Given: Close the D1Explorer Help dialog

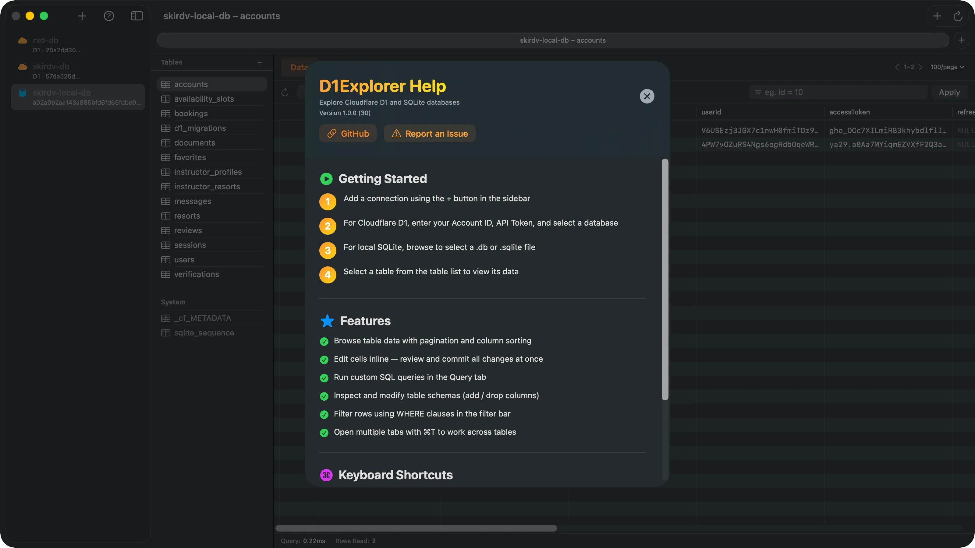Looking at the screenshot, I should point(647,96).
